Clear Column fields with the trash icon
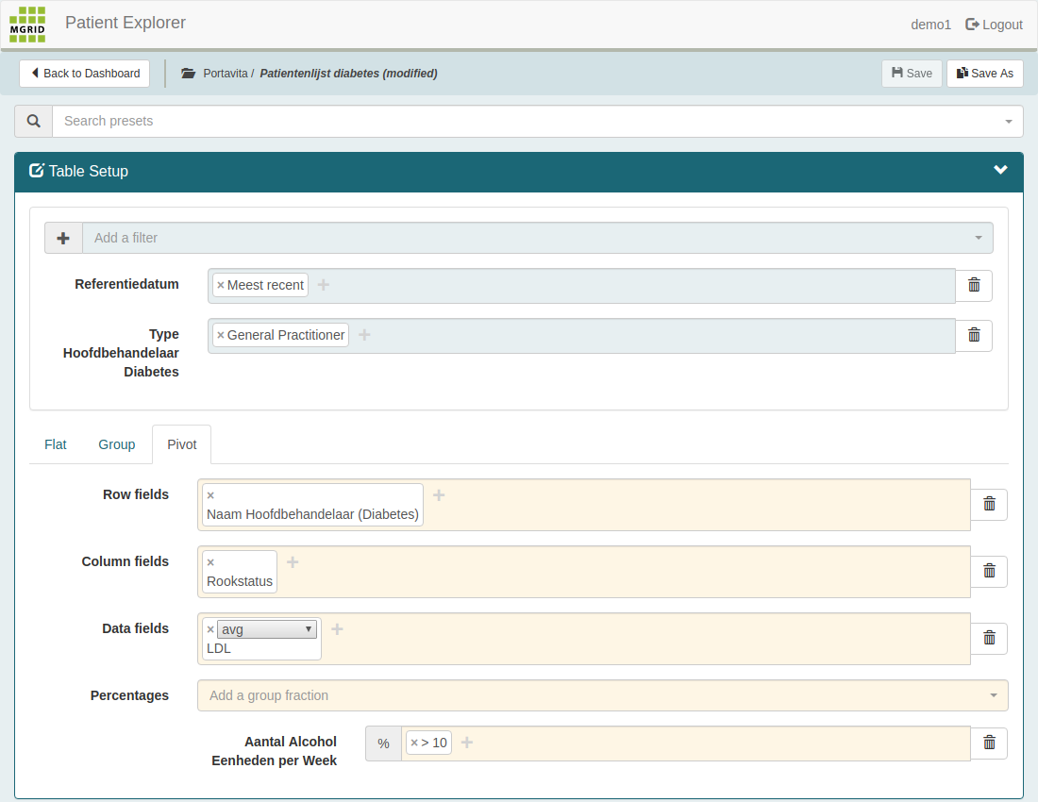This screenshot has width=1038, height=802. click(989, 571)
